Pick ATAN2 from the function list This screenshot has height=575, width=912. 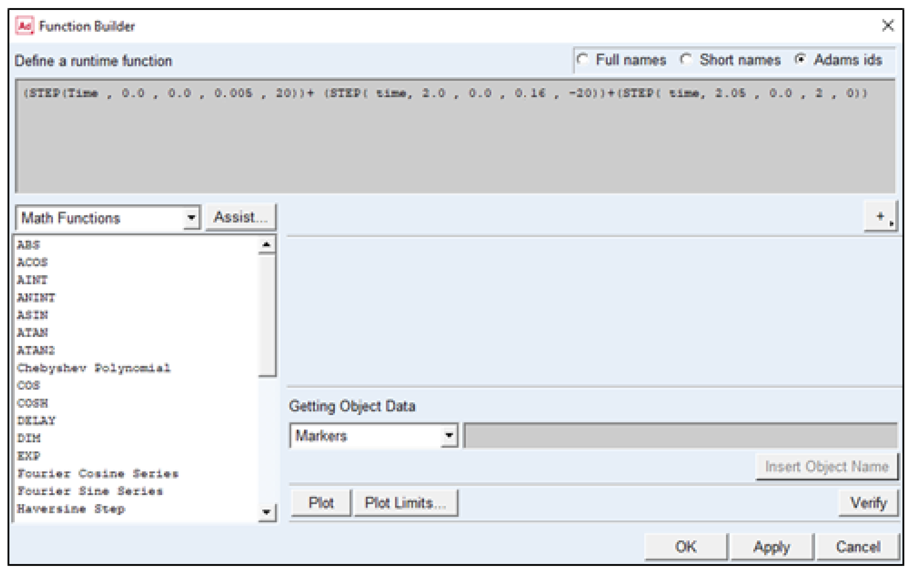36,351
